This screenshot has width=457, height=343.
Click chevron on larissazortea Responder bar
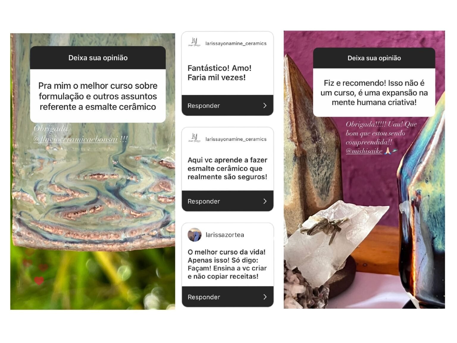click(x=265, y=297)
